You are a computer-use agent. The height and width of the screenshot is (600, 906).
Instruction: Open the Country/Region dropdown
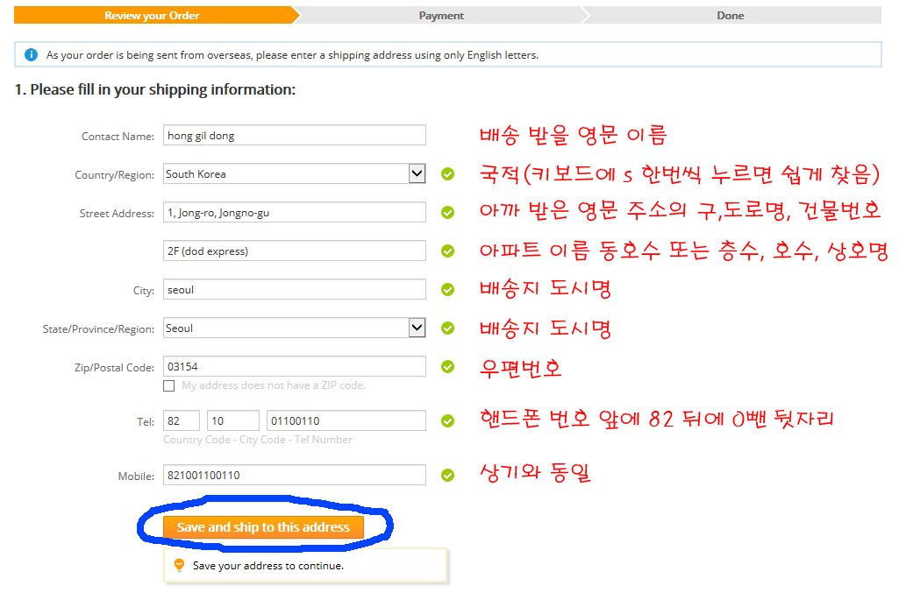click(x=417, y=174)
